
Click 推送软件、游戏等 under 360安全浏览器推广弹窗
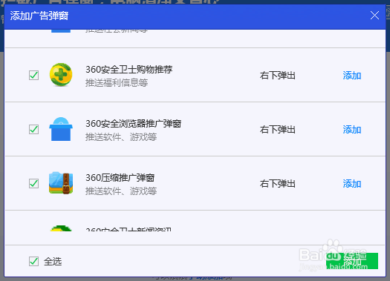[x=121, y=136]
